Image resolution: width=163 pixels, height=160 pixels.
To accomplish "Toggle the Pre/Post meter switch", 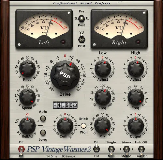I will point(81,19).
